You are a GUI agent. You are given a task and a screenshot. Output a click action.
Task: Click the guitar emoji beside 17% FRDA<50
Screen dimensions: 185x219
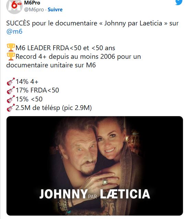point(11,90)
